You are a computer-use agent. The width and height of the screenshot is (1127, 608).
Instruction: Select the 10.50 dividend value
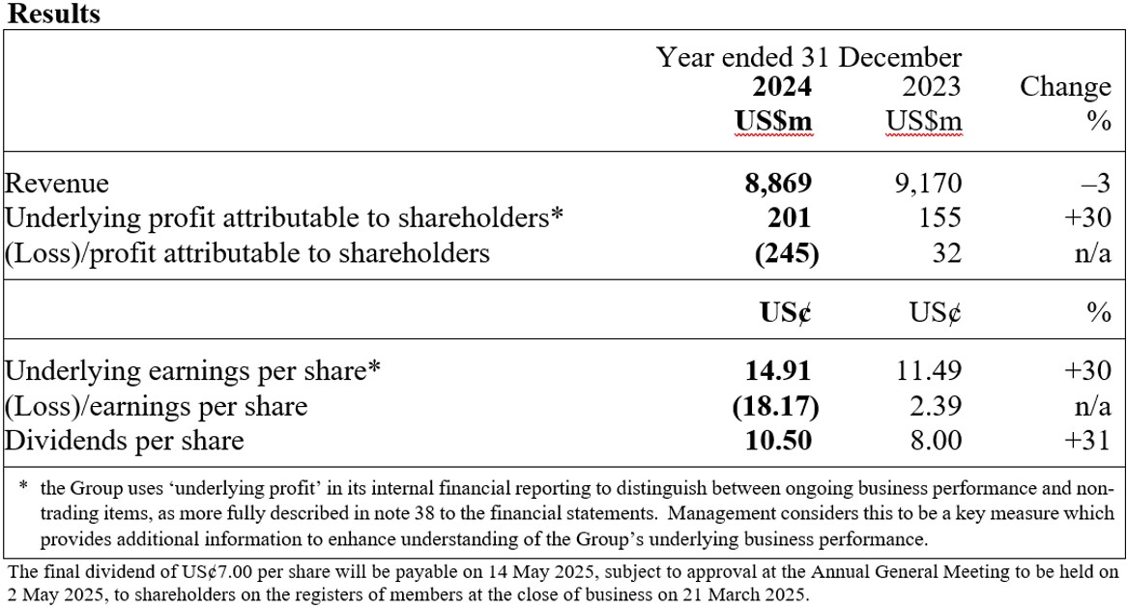coord(778,441)
